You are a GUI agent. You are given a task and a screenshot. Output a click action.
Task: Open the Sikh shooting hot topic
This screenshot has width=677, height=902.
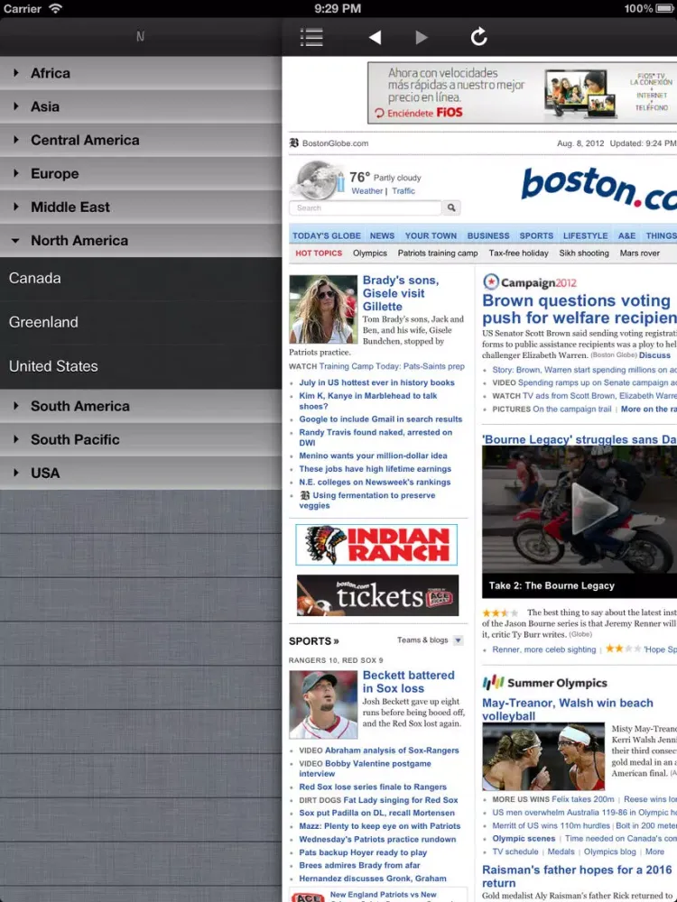tap(584, 253)
